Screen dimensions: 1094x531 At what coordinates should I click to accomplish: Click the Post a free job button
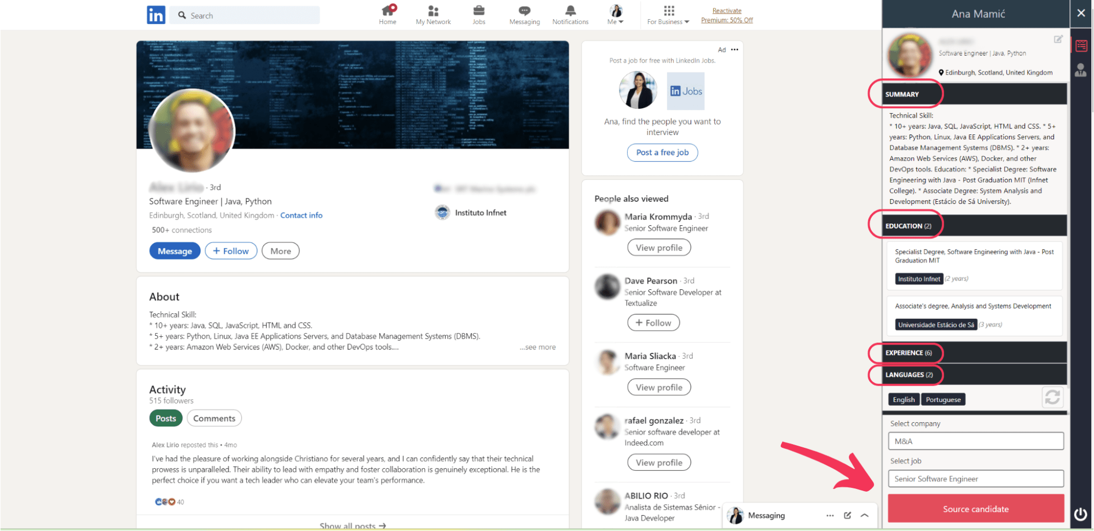pos(662,153)
